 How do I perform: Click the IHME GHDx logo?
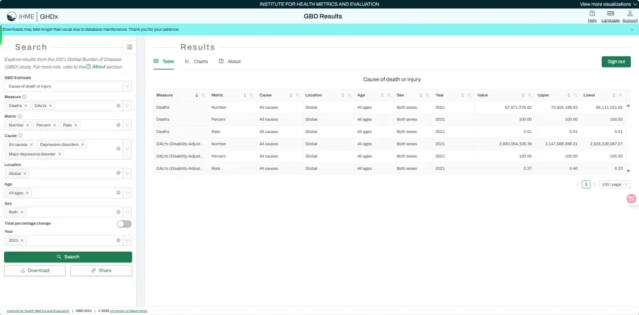point(33,17)
